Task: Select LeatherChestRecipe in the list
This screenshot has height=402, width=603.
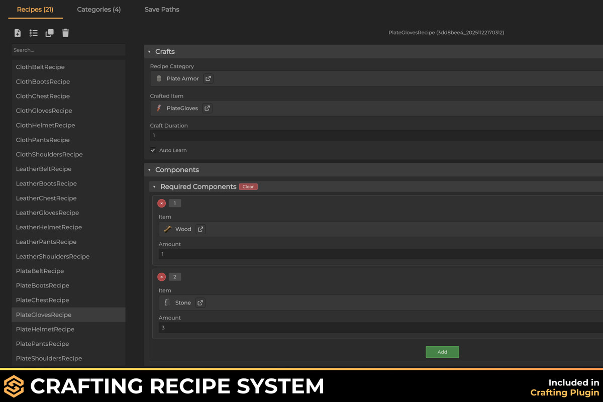Action: (x=68, y=198)
